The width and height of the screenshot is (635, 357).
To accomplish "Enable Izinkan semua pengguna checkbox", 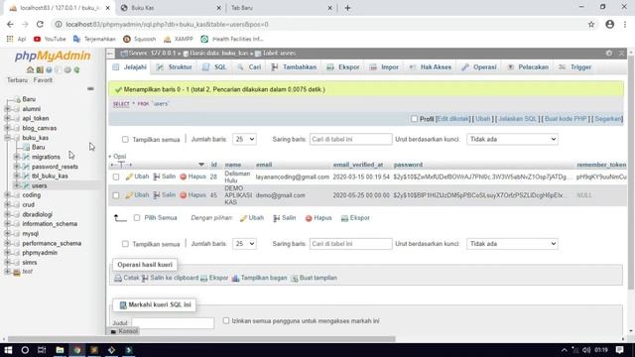I will (226, 320).
